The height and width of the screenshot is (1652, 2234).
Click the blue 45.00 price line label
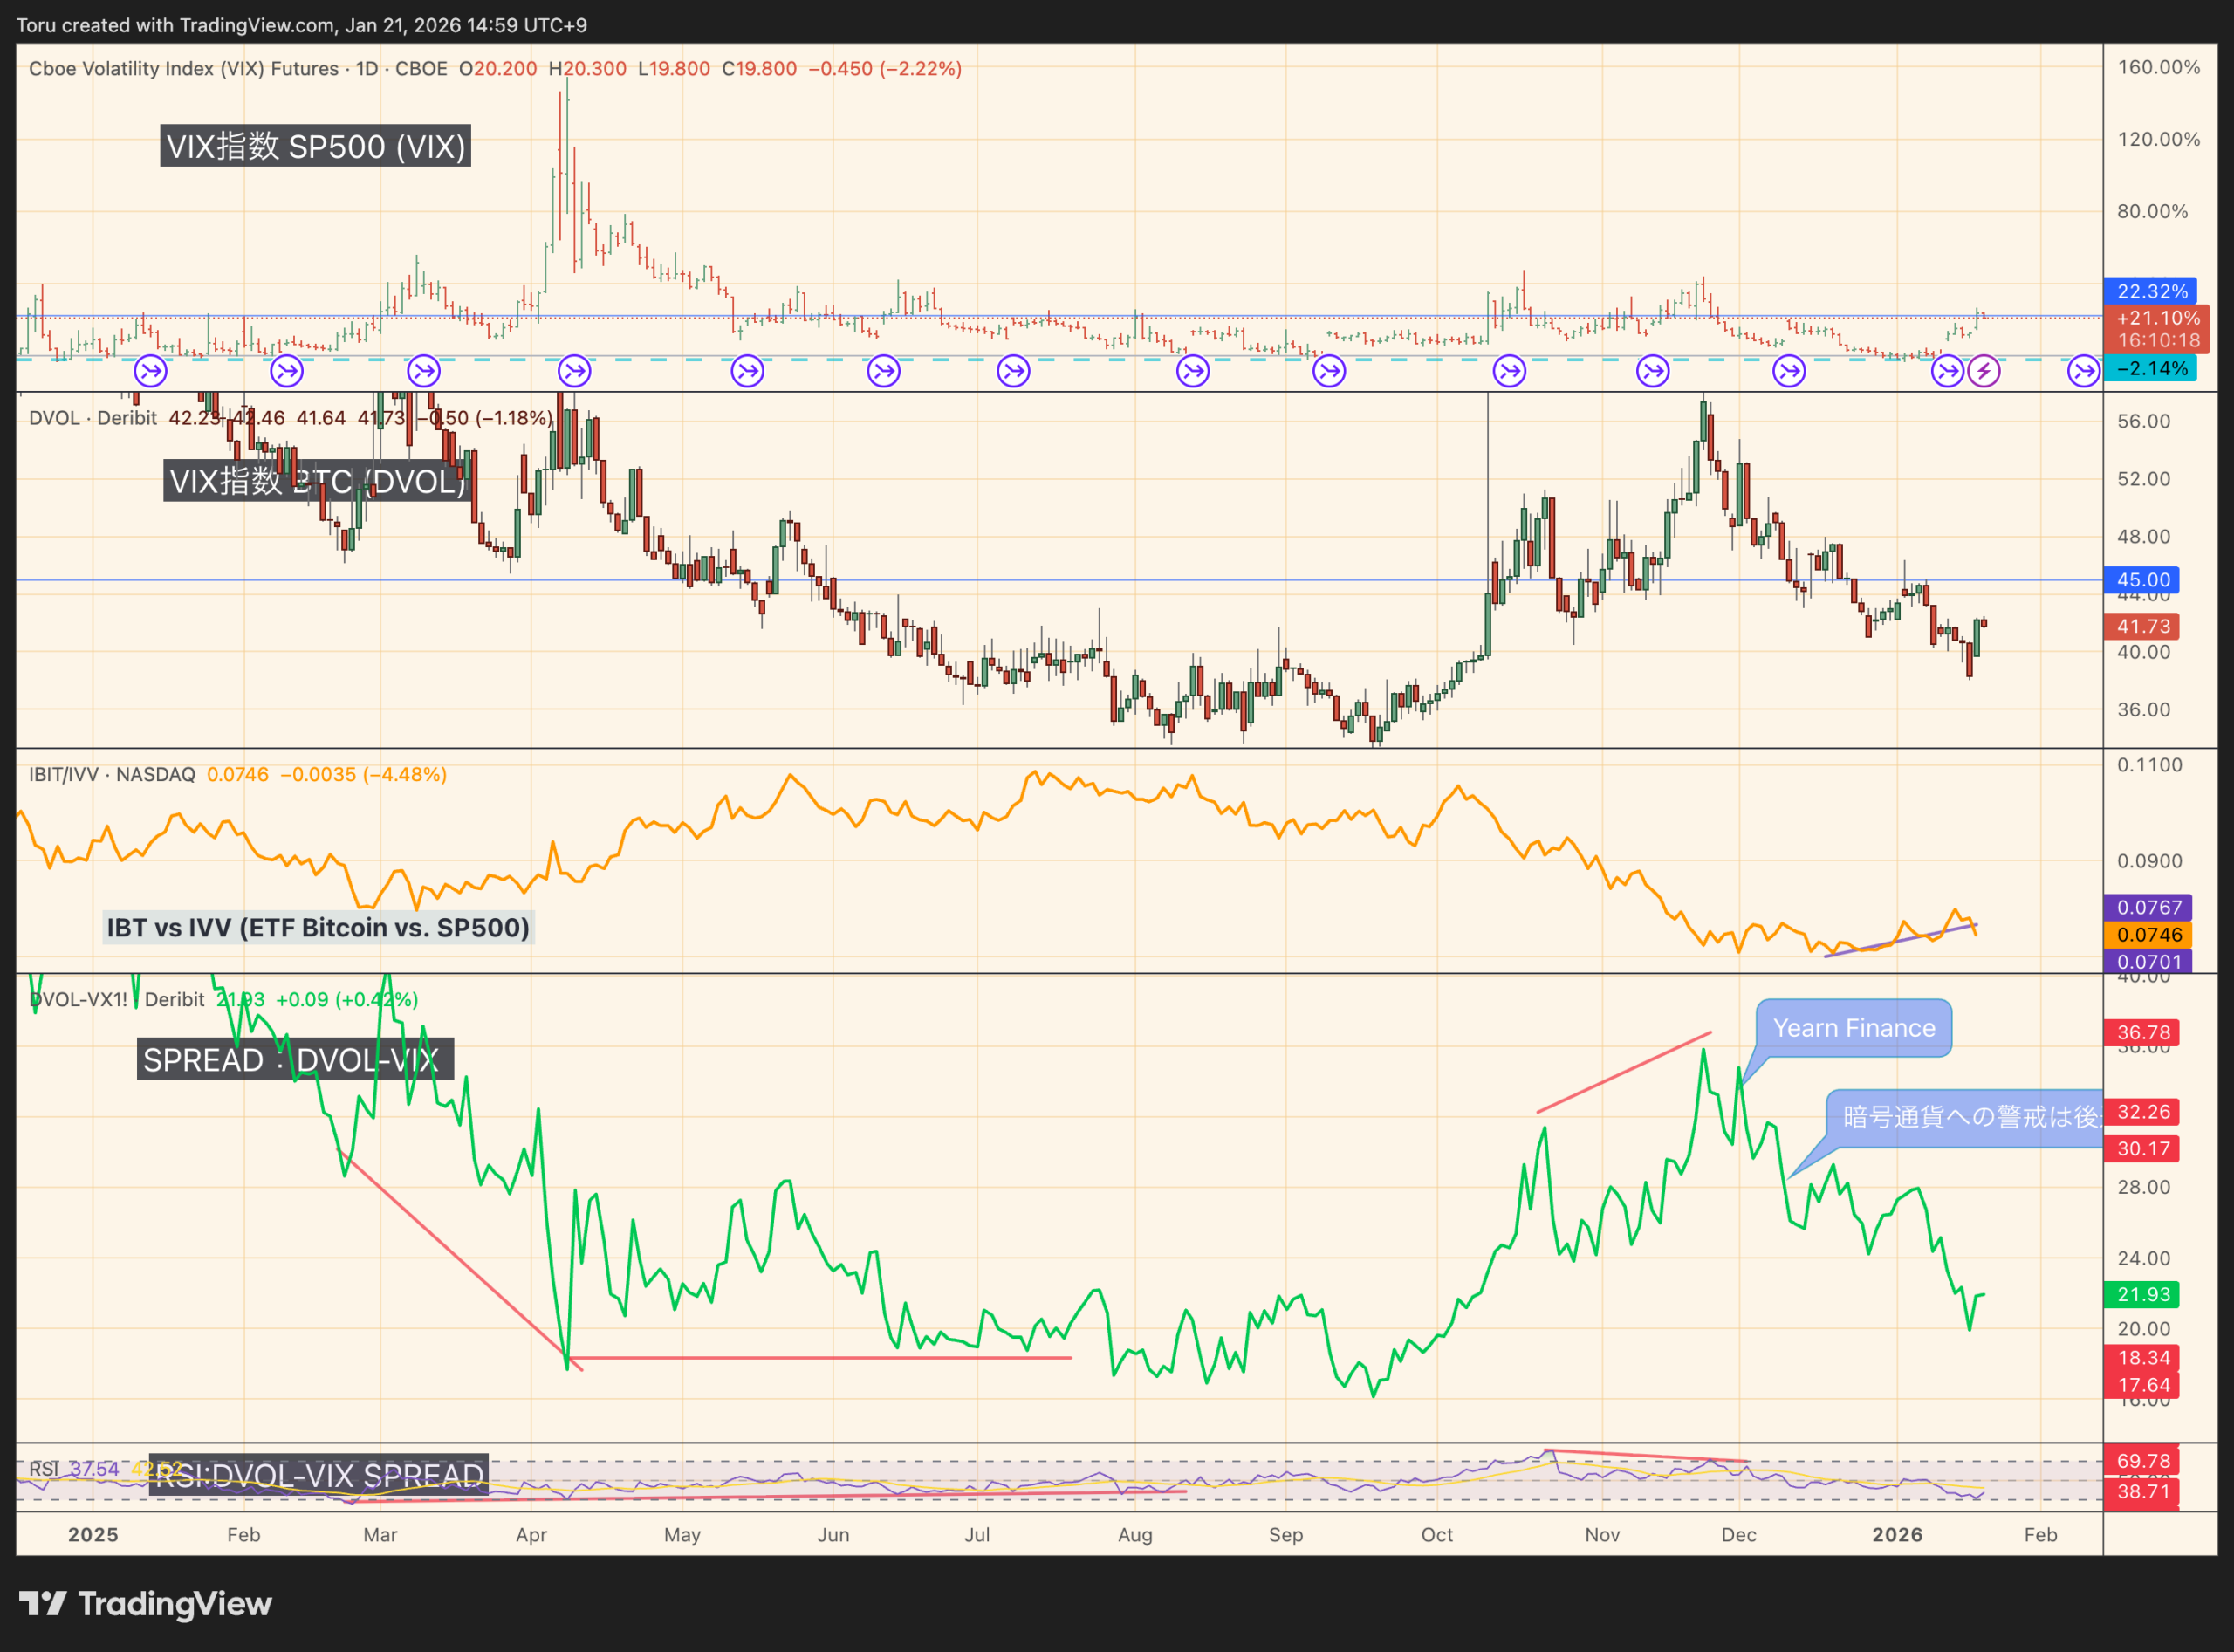2143,580
